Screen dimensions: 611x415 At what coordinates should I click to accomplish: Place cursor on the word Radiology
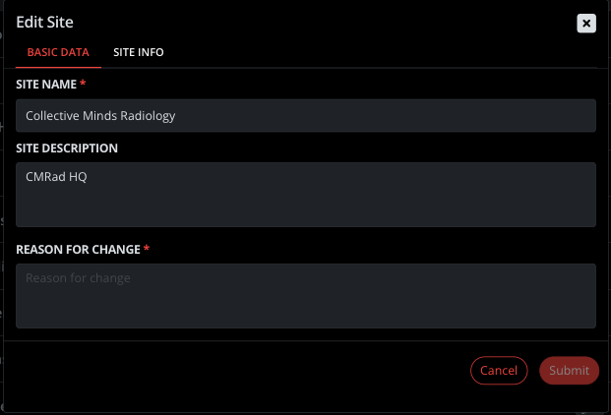pos(148,116)
